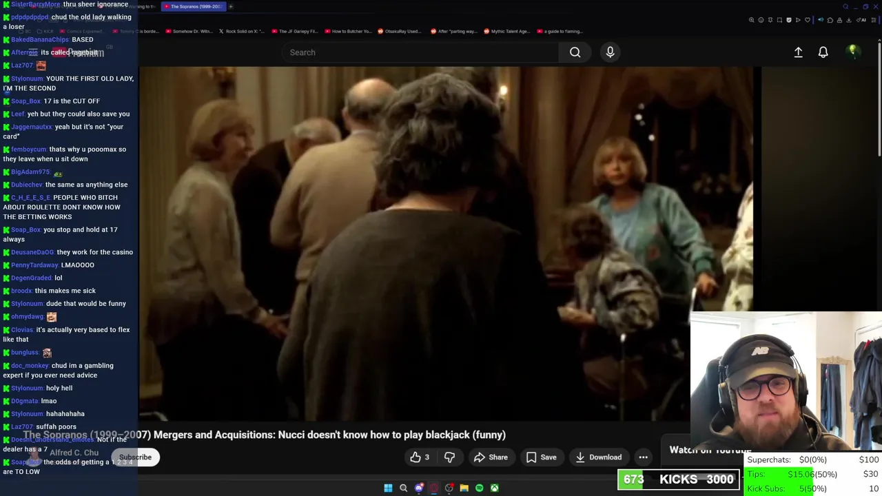The width and height of the screenshot is (882, 496).
Task: Open the YouTube account avatar menu
Action: click(852, 52)
